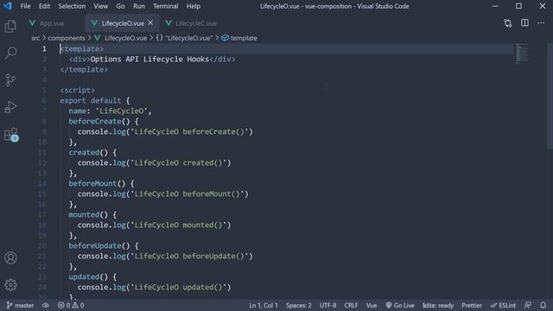
Task: Click on 'Options API Lifecycle Hooks' text
Action: [149, 60]
